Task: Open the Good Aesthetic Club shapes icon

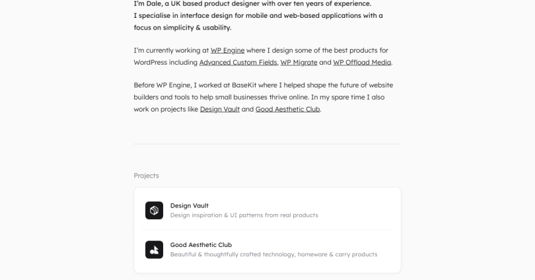Action: 154,250
